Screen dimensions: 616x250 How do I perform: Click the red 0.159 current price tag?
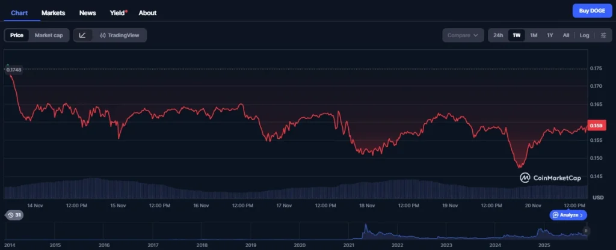click(x=596, y=125)
